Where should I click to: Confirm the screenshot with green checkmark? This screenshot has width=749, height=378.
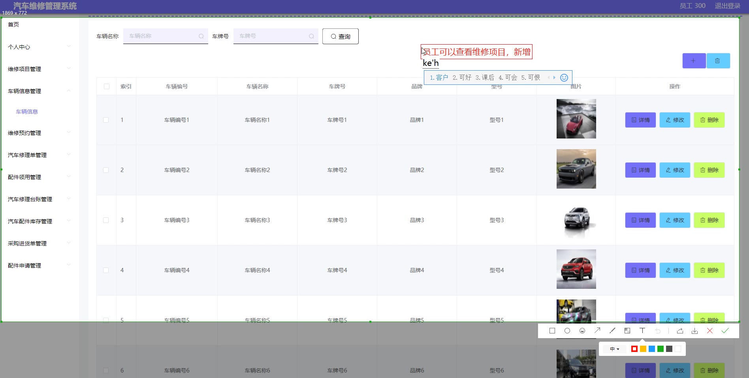(725, 331)
